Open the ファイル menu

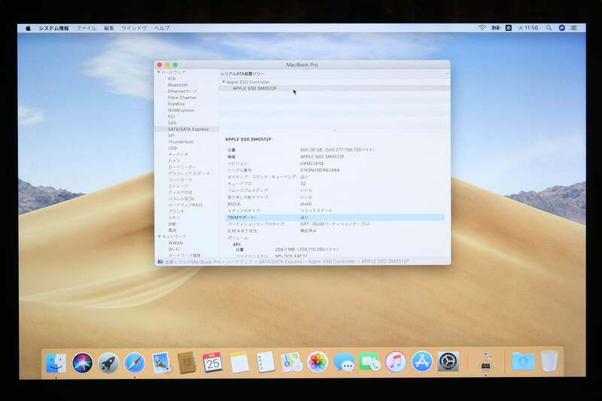(x=87, y=28)
